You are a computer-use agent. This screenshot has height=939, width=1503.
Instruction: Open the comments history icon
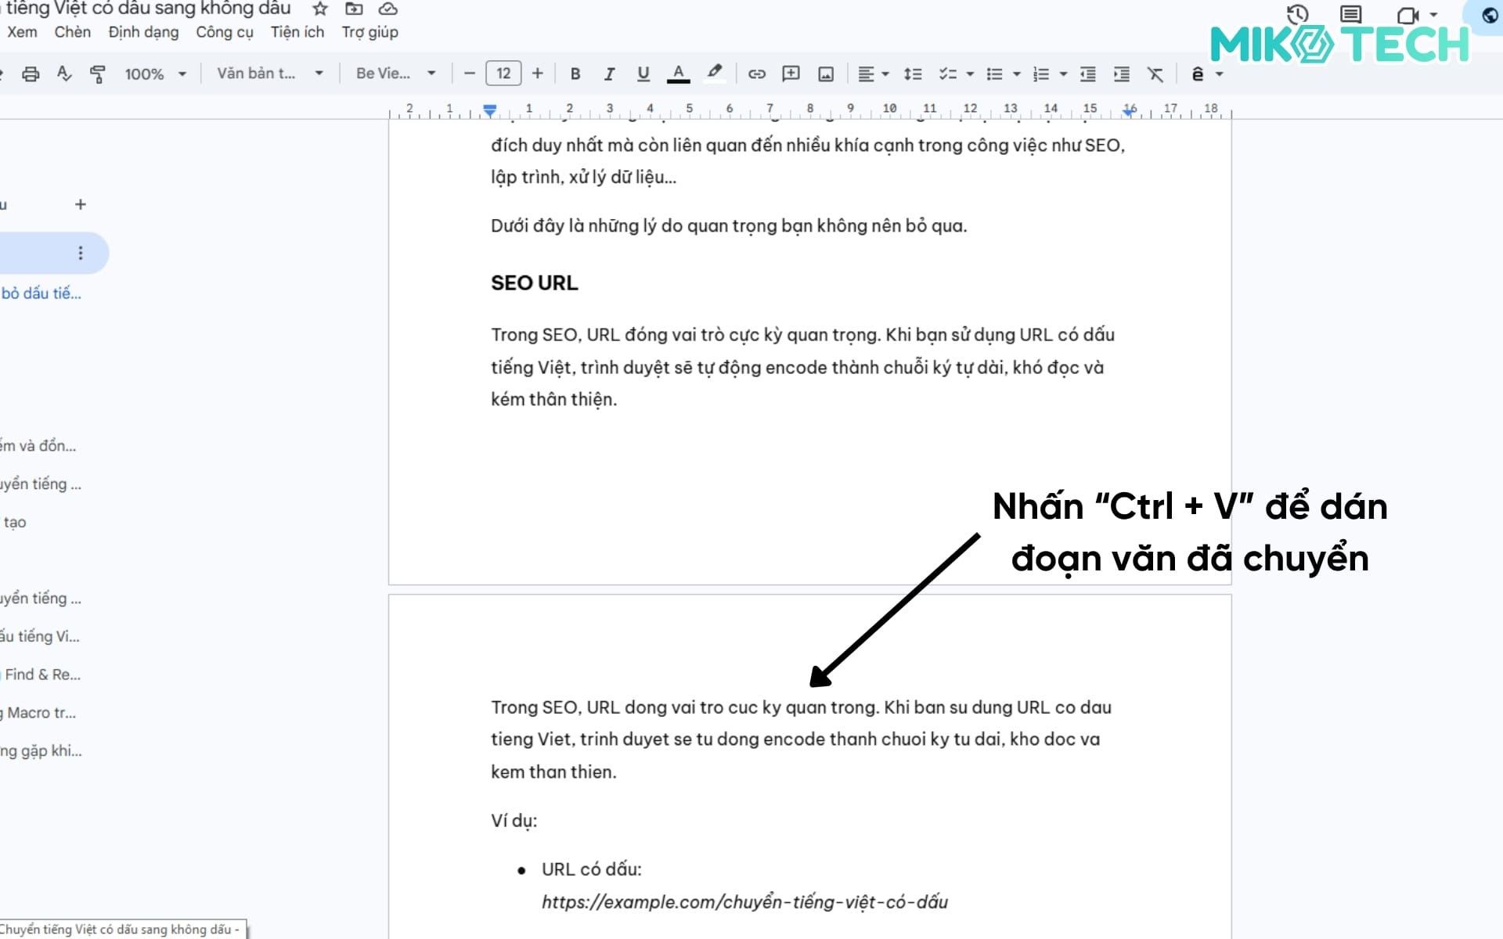(1350, 14)
